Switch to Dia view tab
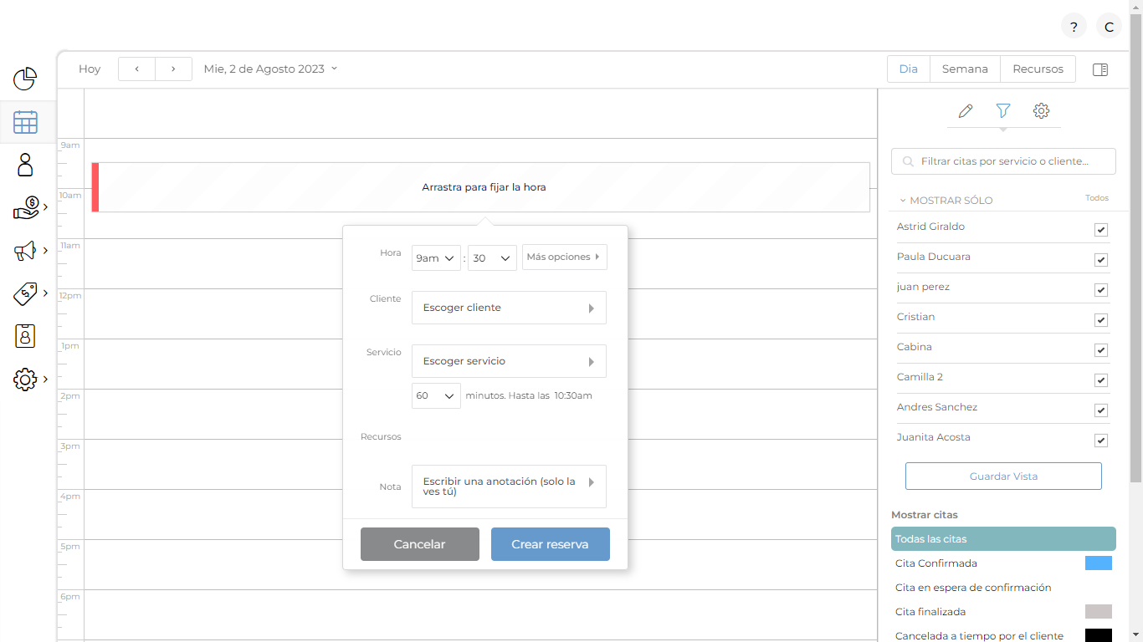This screenshot has width=1143, height=642. click(x=909, y=69)
